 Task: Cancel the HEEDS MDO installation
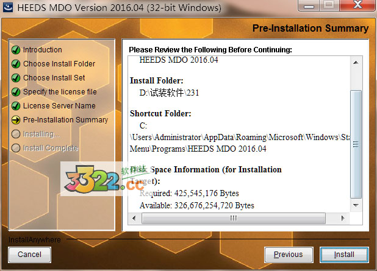tap(29, 255)
